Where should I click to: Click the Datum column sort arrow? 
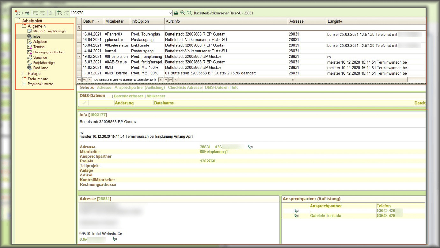(98, 21)
